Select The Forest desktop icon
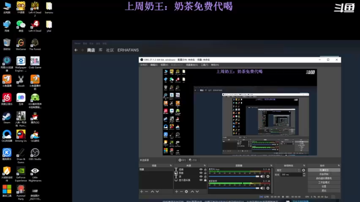360x202 pixels. click(35, 44)
